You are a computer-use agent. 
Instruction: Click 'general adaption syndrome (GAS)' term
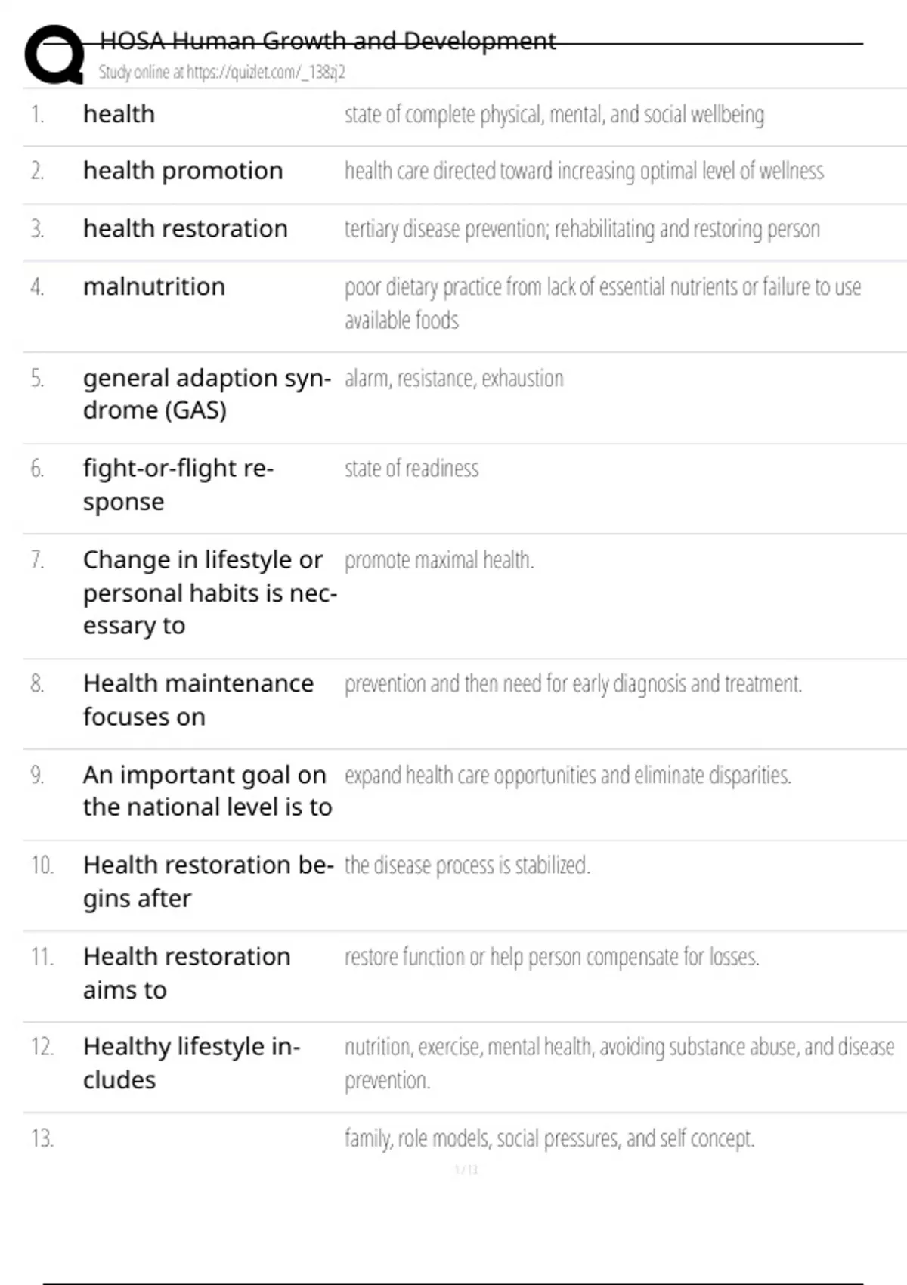click(207, 394)
